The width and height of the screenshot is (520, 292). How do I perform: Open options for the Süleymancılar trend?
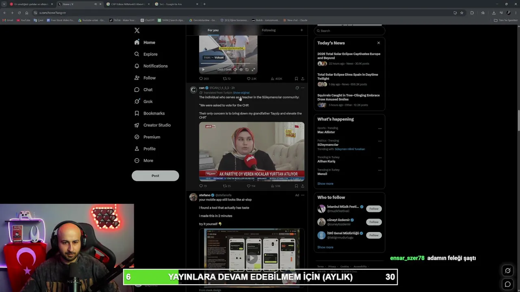coord(380,141)
